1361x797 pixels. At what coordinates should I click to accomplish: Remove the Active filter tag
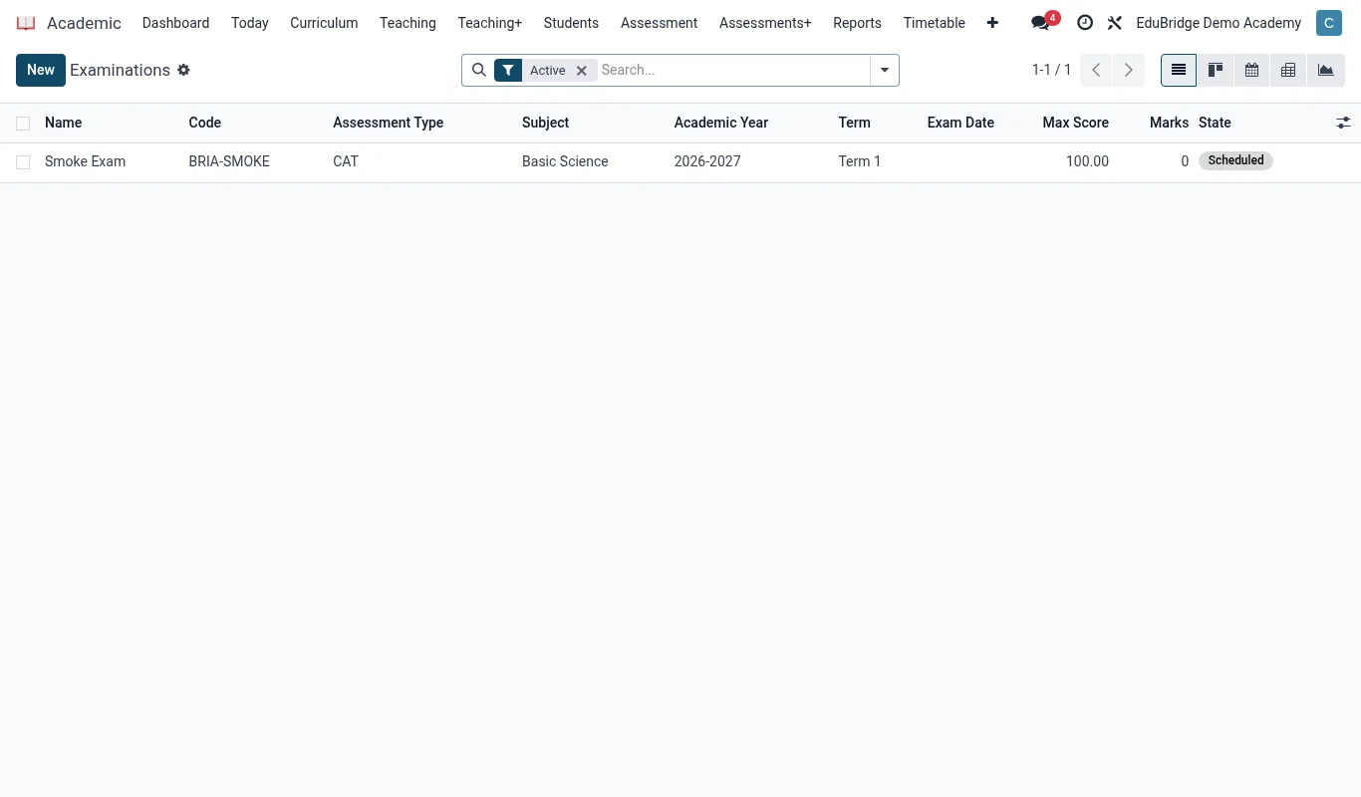click(x=582, y=71)
